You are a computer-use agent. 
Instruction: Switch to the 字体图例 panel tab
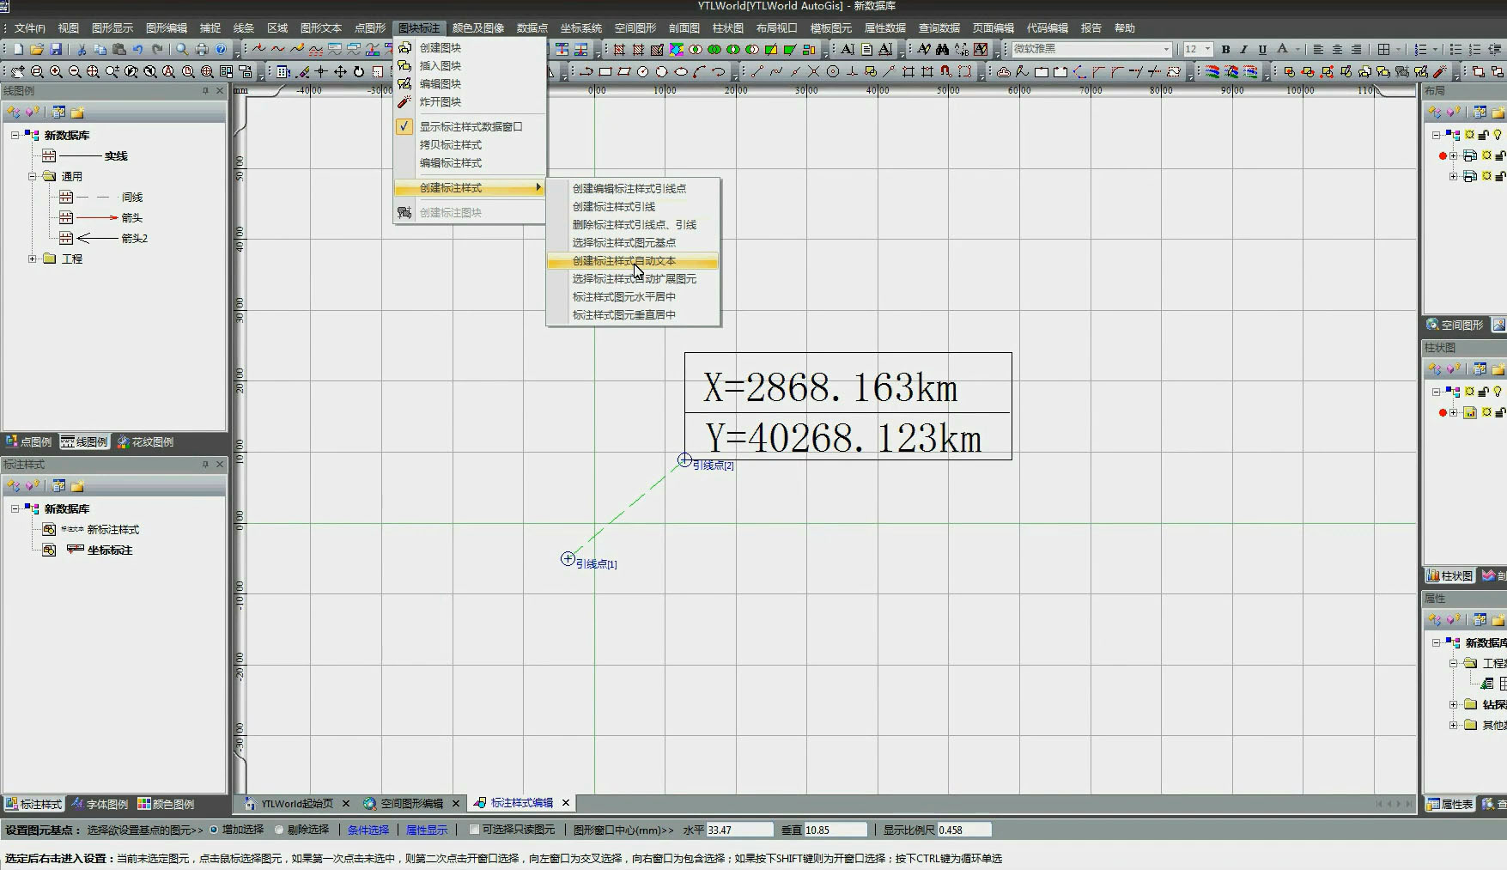tap(100, 805)
